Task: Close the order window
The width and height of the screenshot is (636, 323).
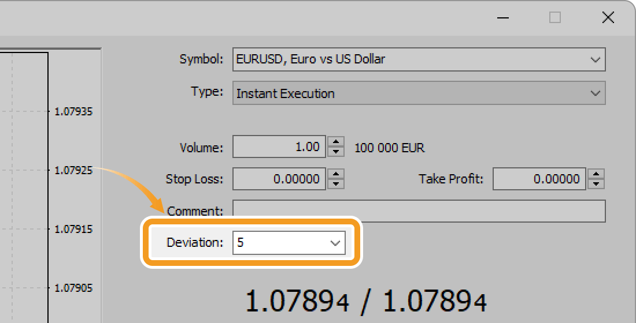Action: (608, 18)
